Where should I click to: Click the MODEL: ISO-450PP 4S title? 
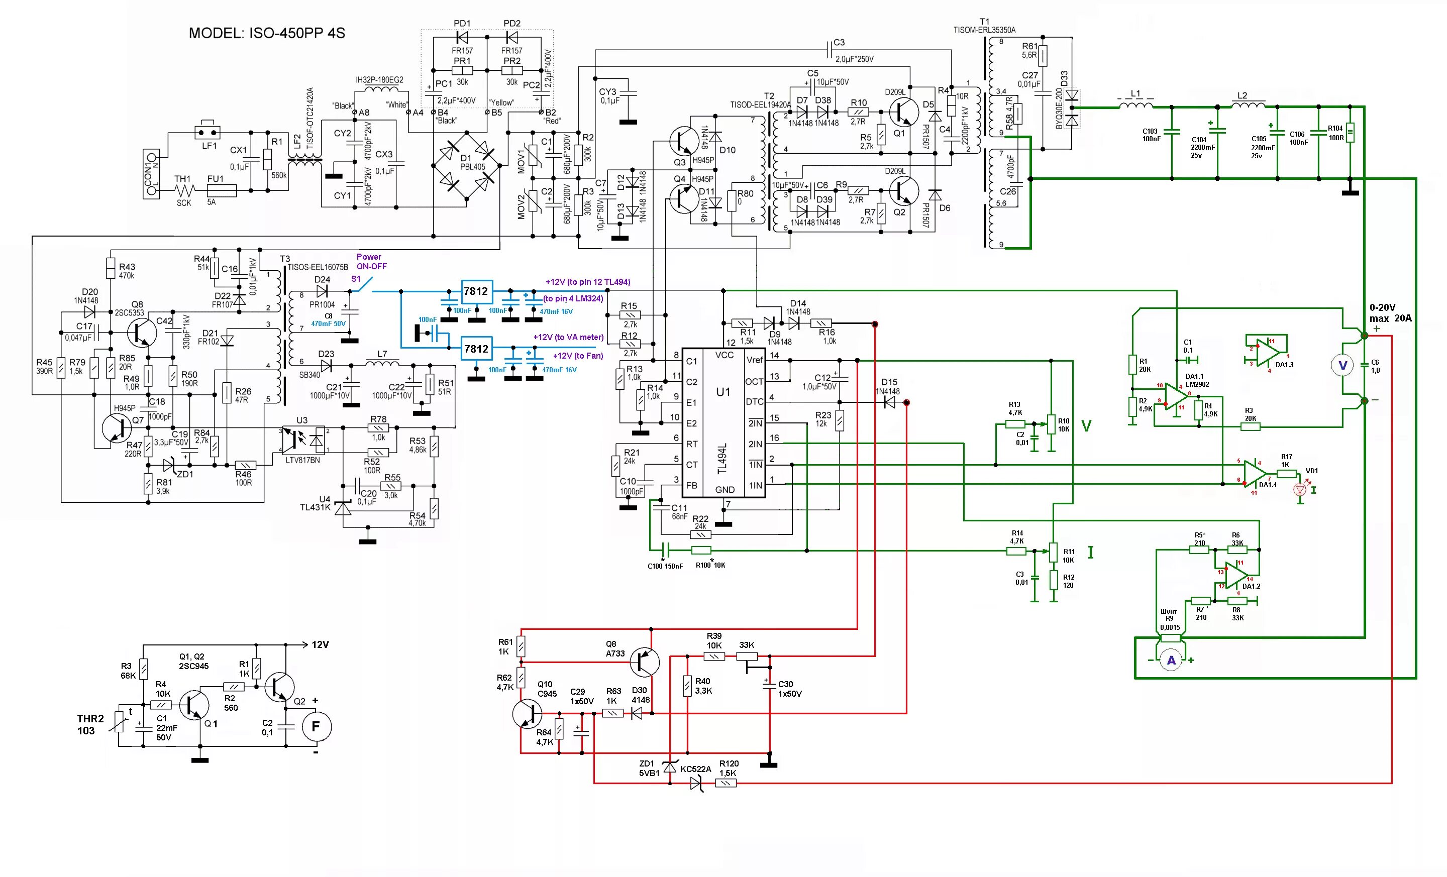point(267,33)
